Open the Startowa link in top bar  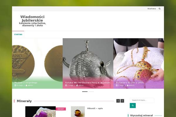[x=152, y=8]
